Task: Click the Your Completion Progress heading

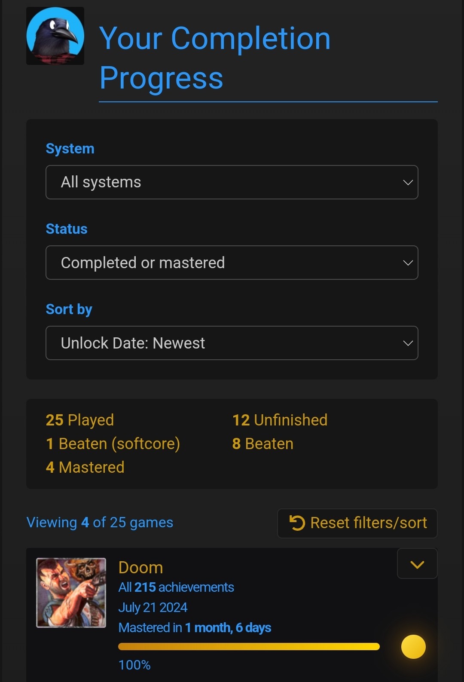Action: [x=215, y=58]
